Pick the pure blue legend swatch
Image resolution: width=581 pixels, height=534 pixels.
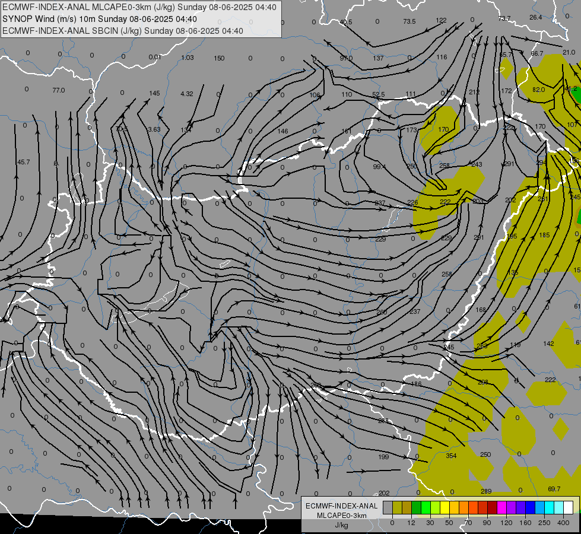click(x=531, y=507)
